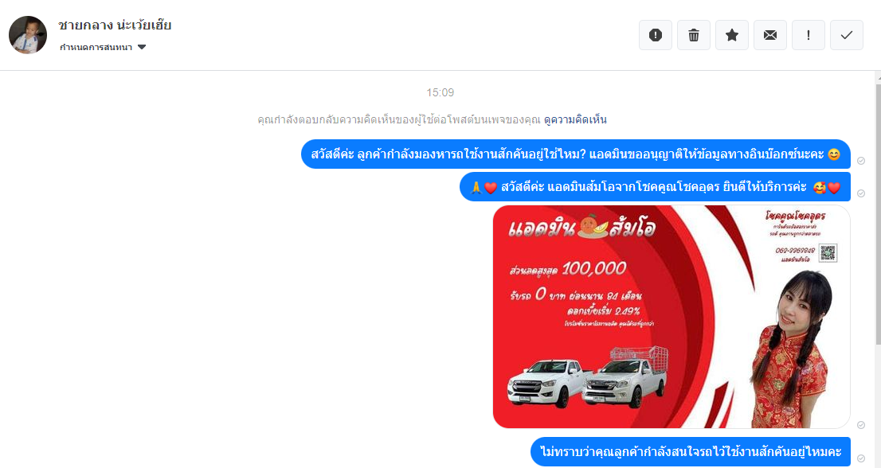This screenshot has height=468, width=881.
Task: Open contact name ชายกลาง น่ะเว้ยเฮ้ย
Action: 115,25
